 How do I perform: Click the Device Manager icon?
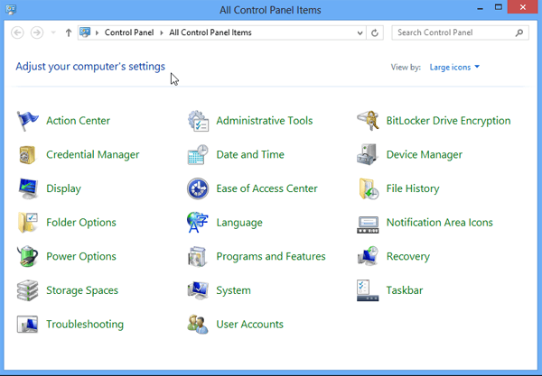367,154
